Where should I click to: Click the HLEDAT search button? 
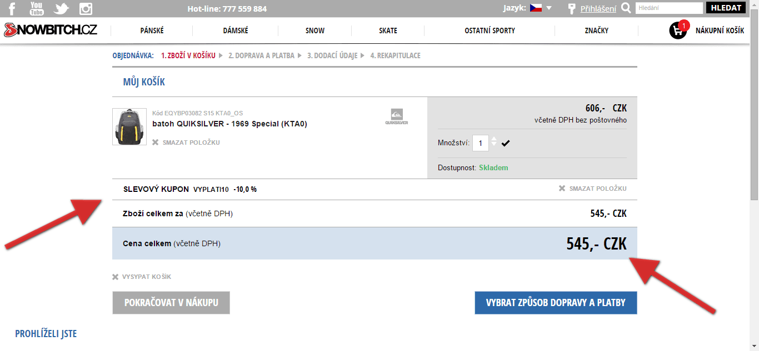click(x=726, y=8)
